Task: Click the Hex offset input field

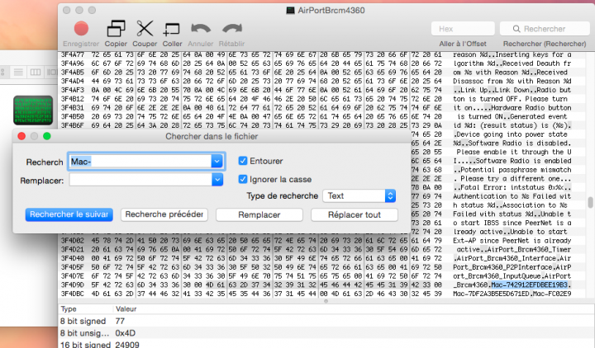Action: pos(463,29)
